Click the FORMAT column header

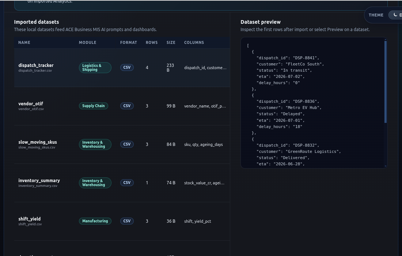[128, 42]
